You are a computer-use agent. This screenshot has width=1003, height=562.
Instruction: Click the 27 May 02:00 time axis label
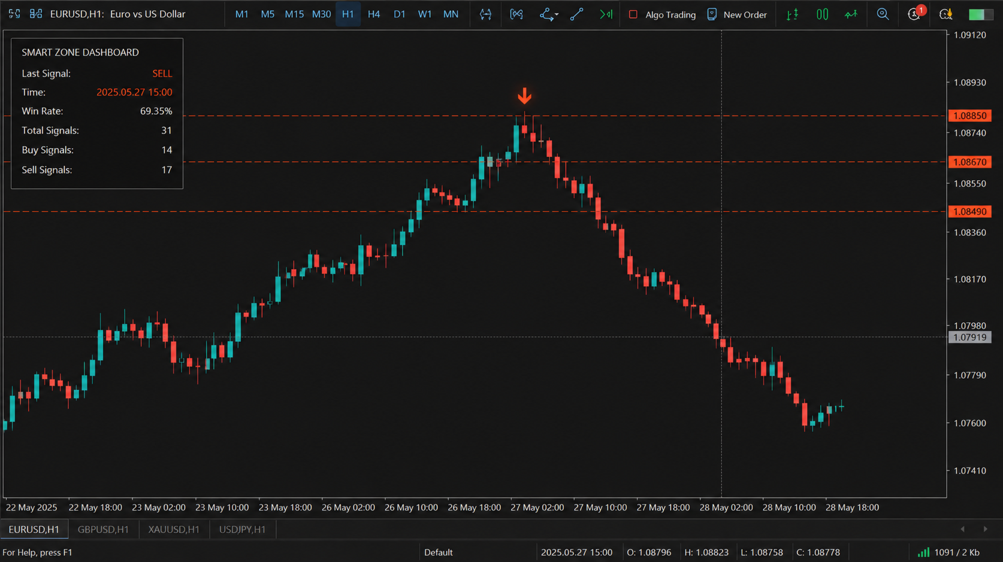click(537, 507)
